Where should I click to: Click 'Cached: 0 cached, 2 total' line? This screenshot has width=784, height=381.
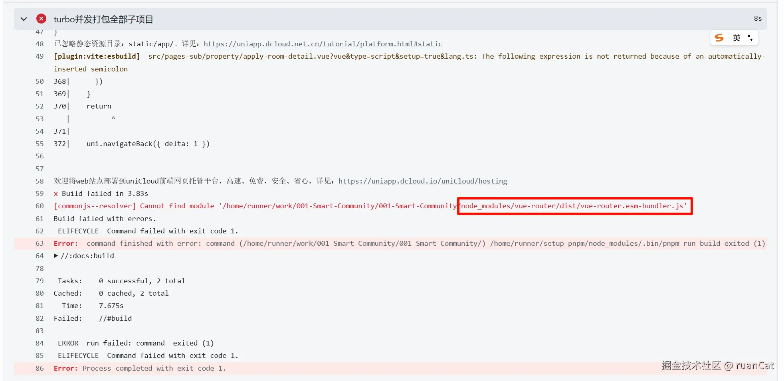pyautogui.click(x=111, y=293)
